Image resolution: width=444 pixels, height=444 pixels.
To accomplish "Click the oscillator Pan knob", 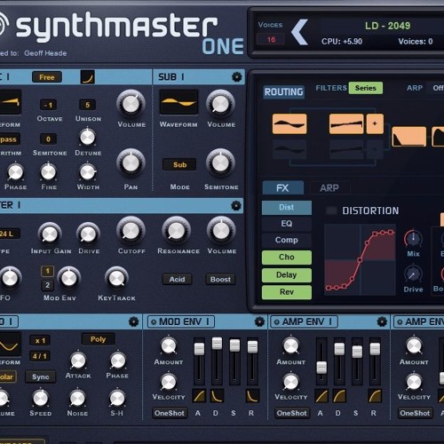I will 131,163.
